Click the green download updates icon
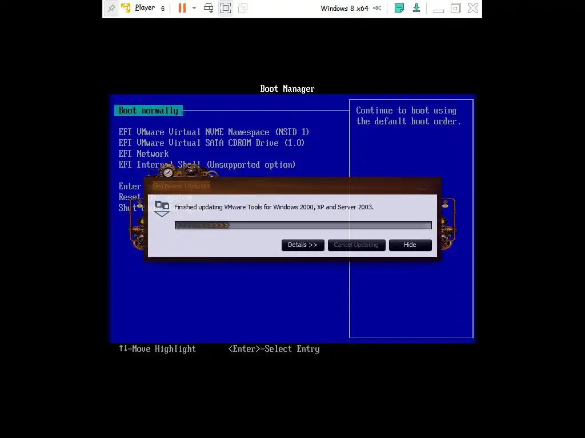This screenshot has height=438, width=585. pyautogui.click(x=416, y=8)
